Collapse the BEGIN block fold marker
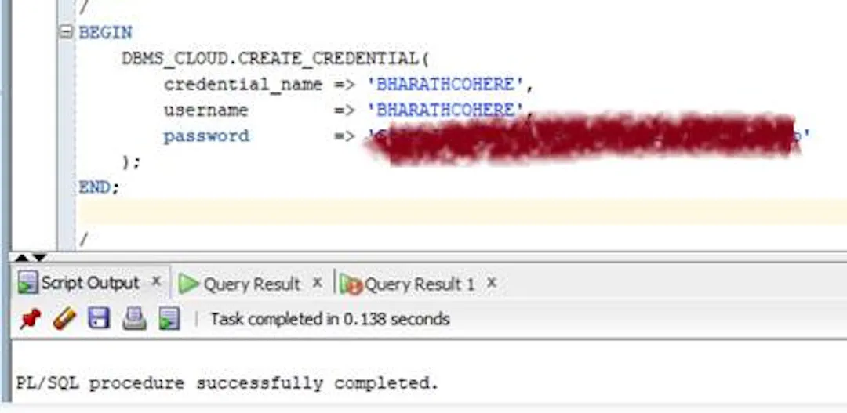 tap(66, 32)
